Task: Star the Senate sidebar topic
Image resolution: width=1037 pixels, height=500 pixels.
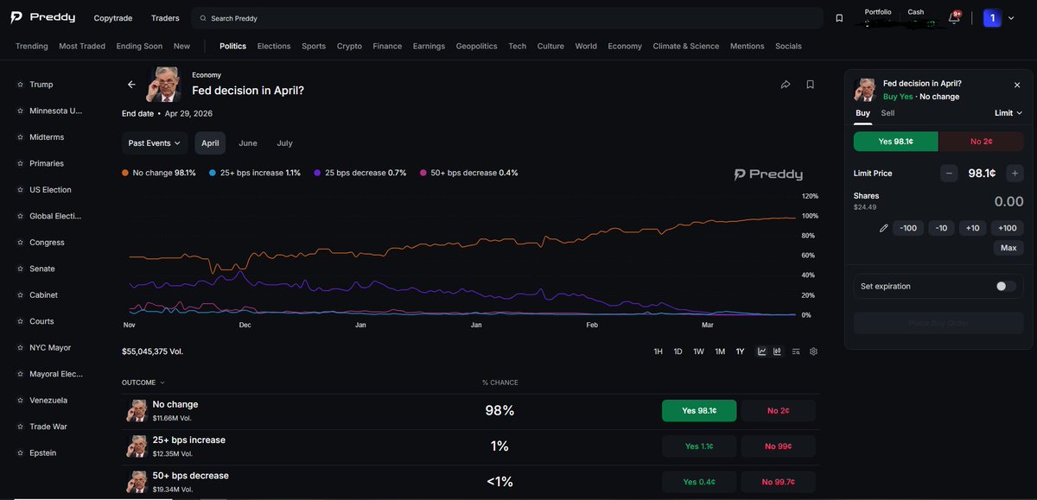Action: pos(20,269)
